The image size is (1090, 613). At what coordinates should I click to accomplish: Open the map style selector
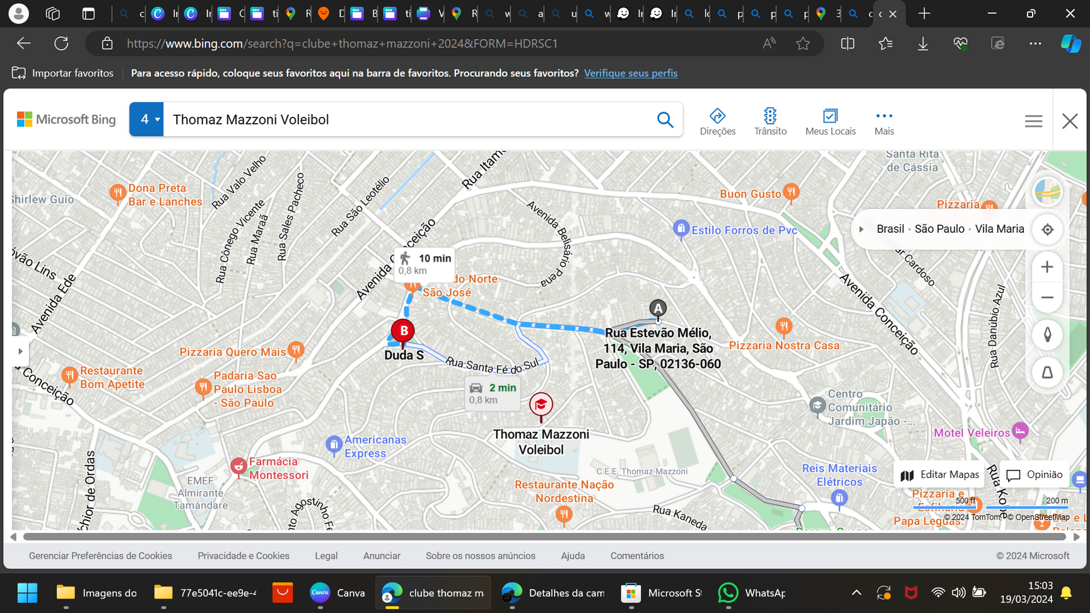pyautogui.click(x=1047, y=192)
